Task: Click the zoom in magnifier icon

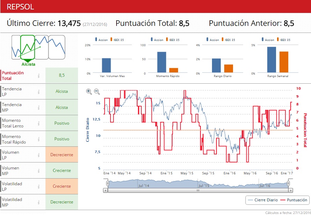Action: pyautogui.click(x=89, y=91)
